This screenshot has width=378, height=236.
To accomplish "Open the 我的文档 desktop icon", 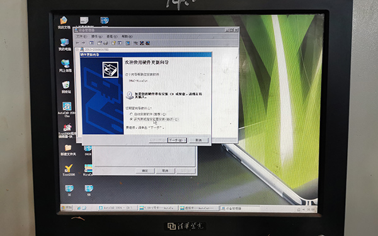I will [64, 23].
